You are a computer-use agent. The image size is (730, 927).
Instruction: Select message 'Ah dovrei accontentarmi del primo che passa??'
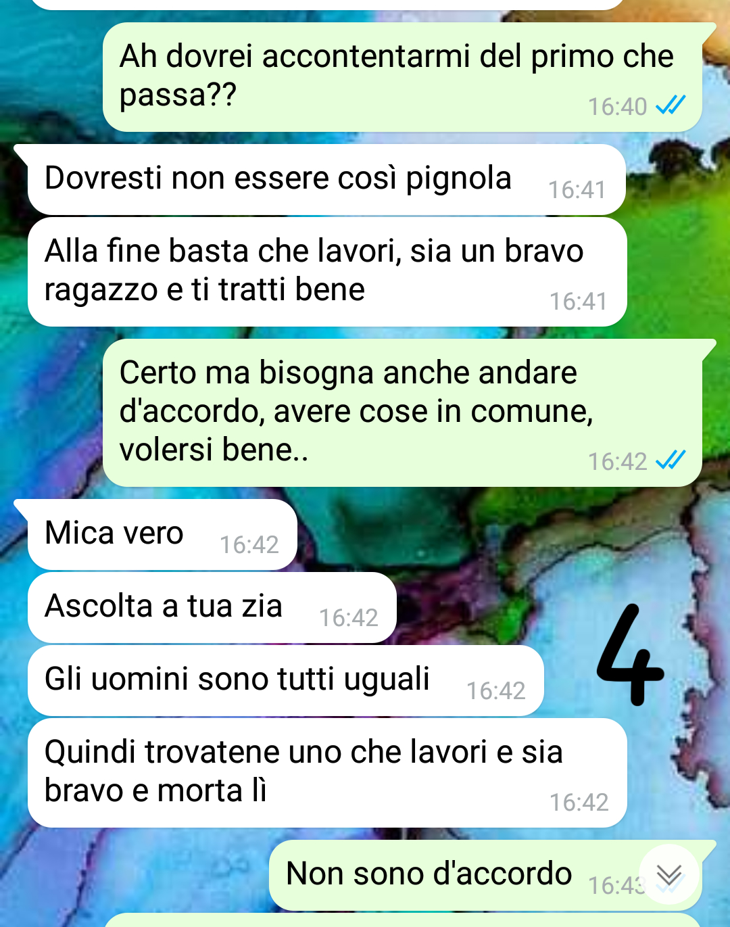(x=402, y=77)
